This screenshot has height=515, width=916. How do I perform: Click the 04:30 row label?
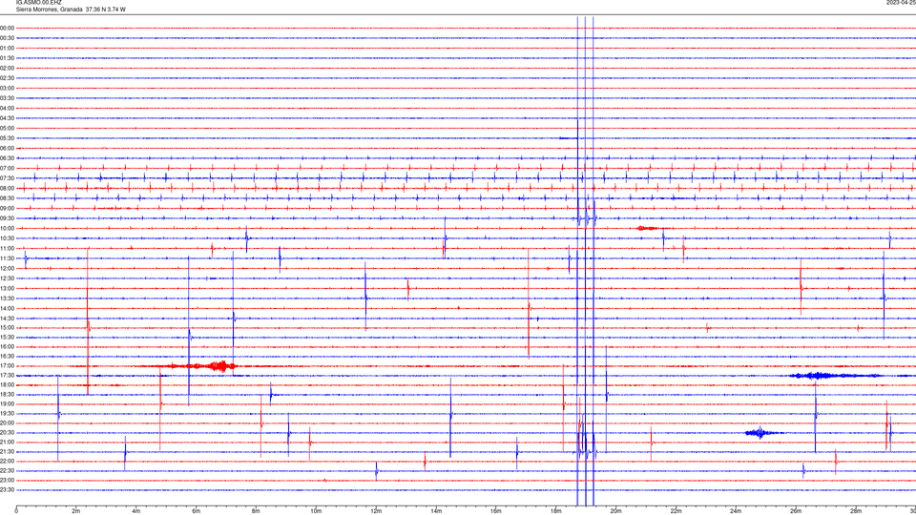(7, 118)
